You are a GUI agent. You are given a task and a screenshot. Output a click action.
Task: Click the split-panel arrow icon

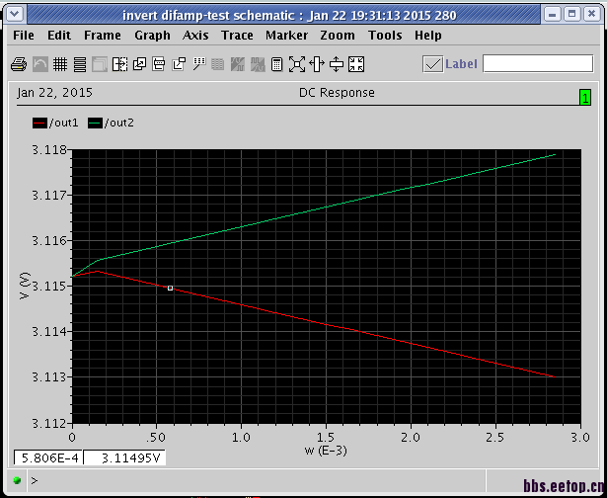tap(119, 64)
